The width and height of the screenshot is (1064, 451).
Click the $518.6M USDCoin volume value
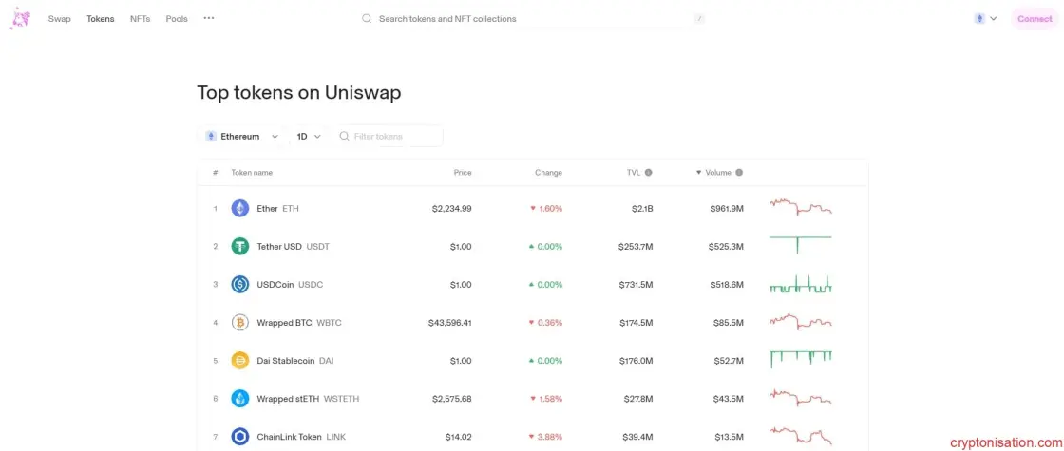coord(727,284)
